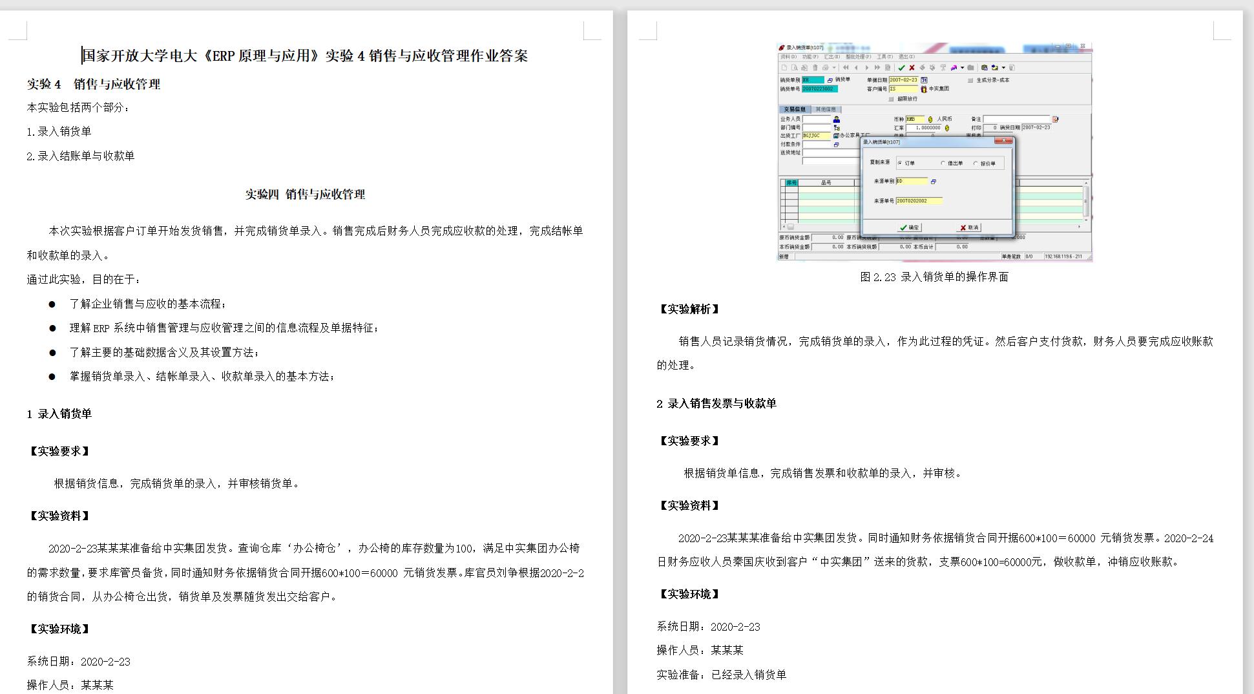Screen dimensions: 1254x694
Task: Go to next record arrow in ERP toolbar
Action: 866,67
